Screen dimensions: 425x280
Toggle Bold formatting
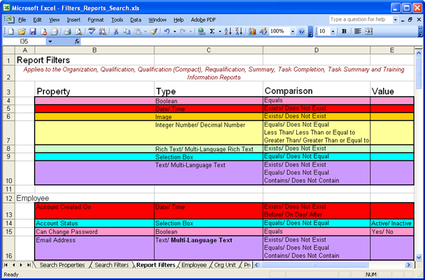(344, 31)
